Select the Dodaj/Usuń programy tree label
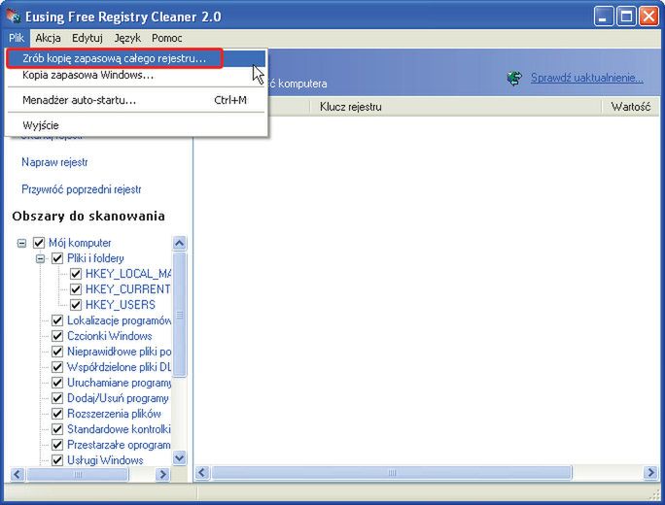Screen dimensions: 665x505 pyautogui.click(x=118, y=398)
